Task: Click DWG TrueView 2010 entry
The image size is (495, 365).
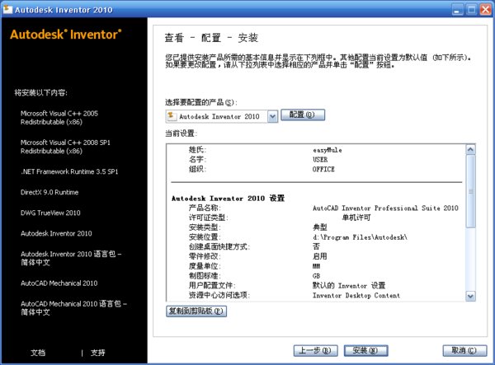Action: [50, 213]
